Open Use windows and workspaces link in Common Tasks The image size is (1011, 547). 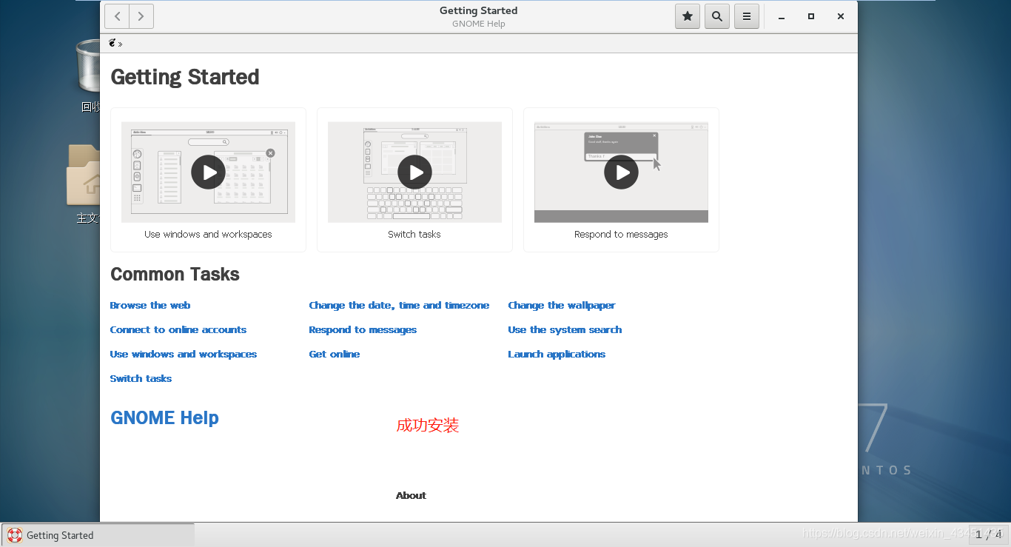pyautogui.click(x=184, y=354)
